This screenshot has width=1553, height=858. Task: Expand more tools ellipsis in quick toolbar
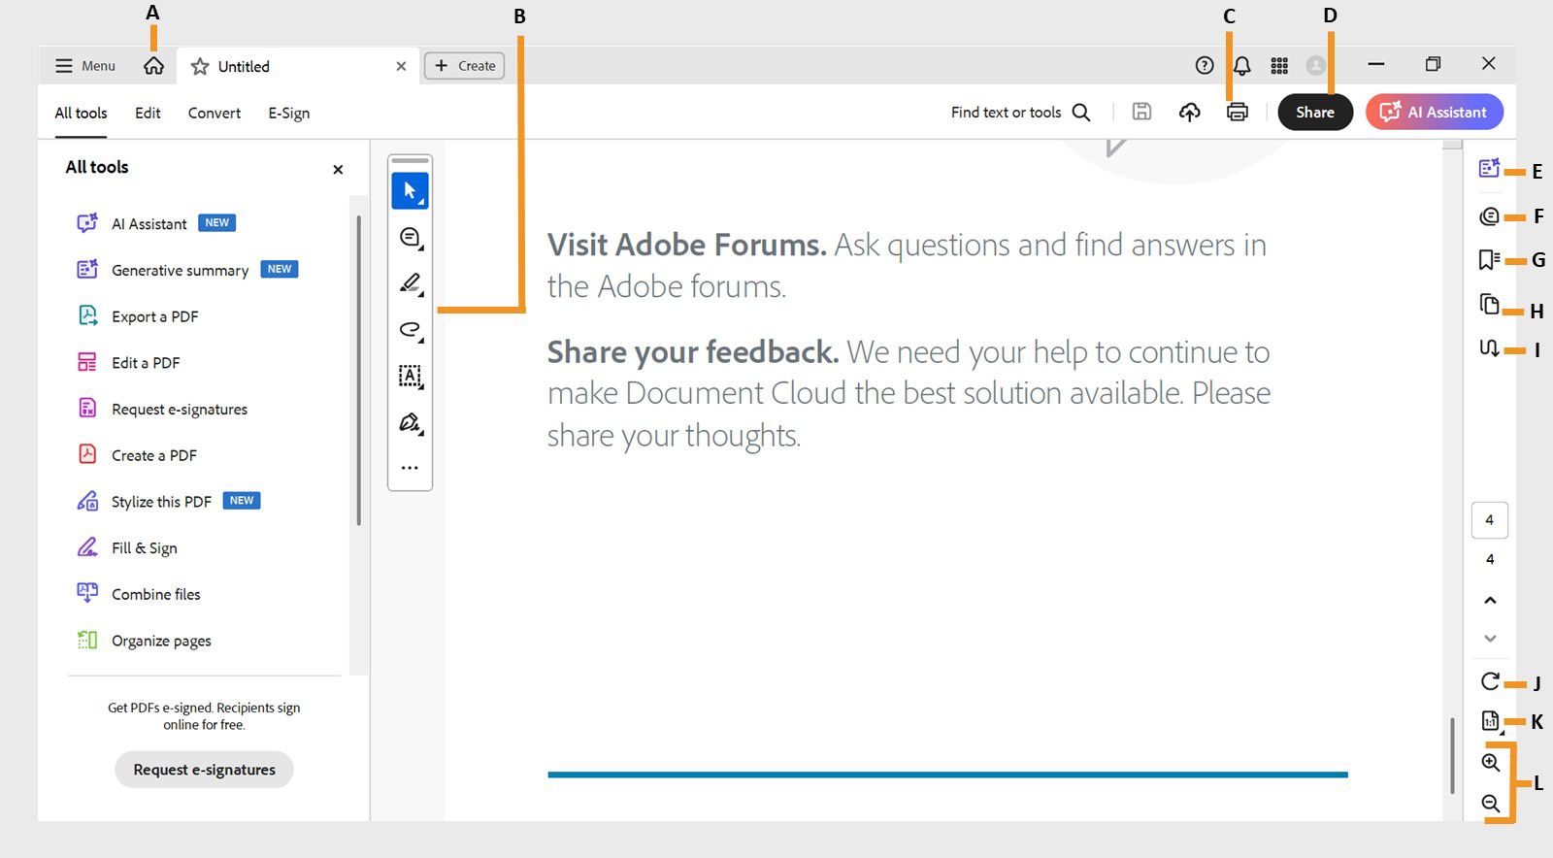coord(410,468)
